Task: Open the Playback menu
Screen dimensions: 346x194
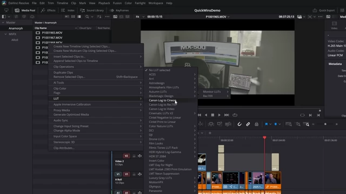Action: click(104, 3)
